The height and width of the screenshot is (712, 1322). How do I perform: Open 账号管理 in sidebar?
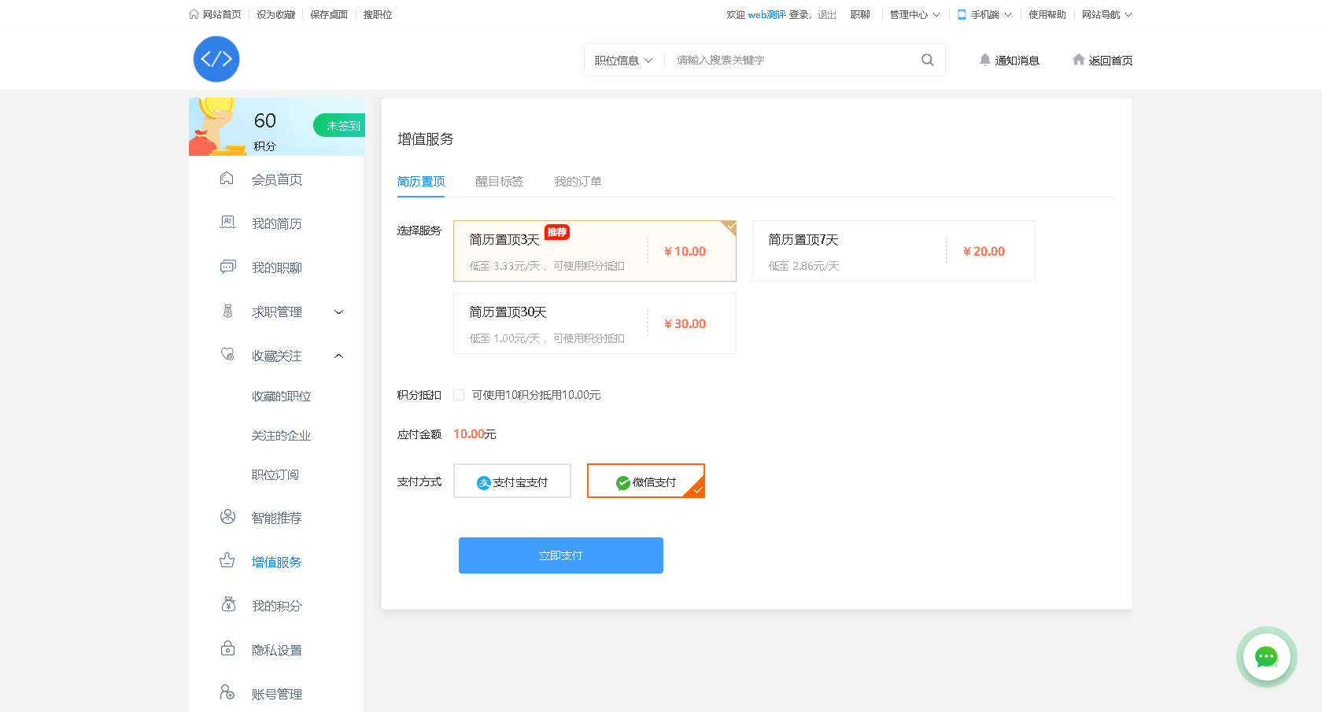pos(277,694)
